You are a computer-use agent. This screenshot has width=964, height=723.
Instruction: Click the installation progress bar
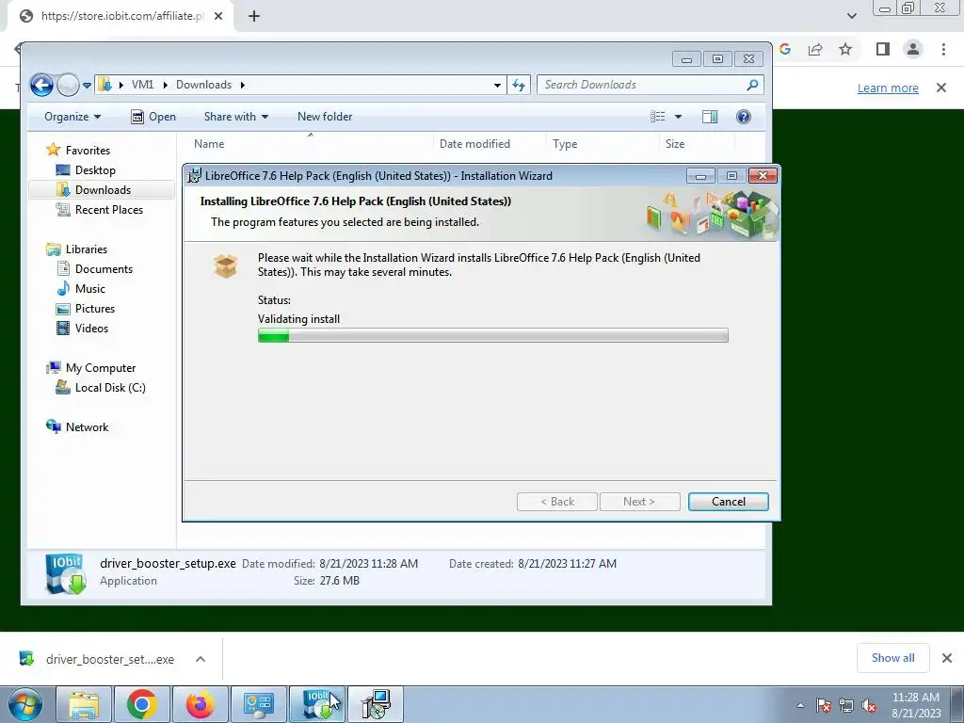coord(492,335)
